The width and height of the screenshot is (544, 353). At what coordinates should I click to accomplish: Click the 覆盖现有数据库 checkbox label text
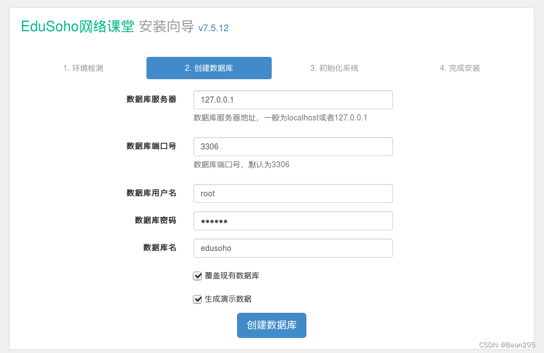[232, 276]
